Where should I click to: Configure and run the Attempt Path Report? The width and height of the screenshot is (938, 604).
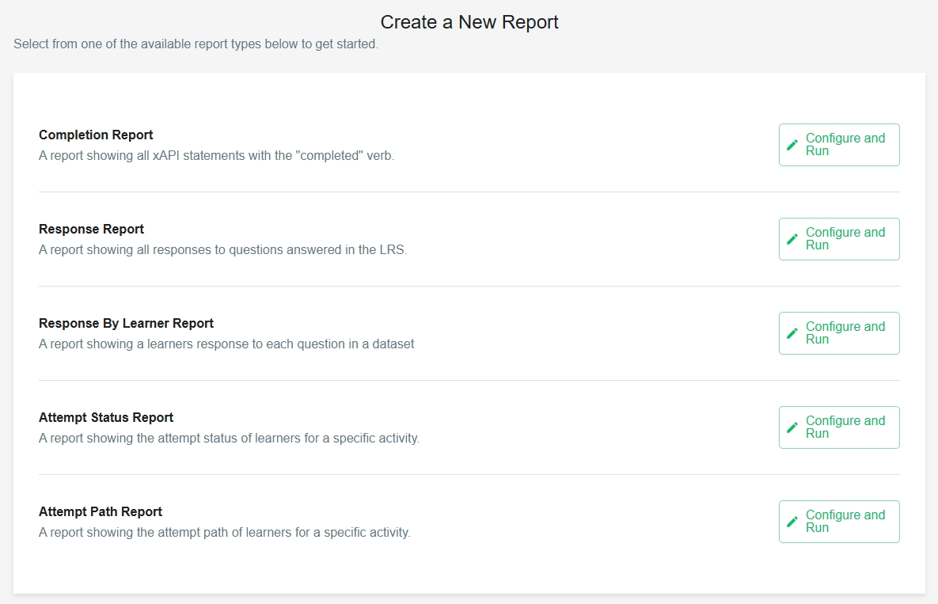click(x=839, y=522)
